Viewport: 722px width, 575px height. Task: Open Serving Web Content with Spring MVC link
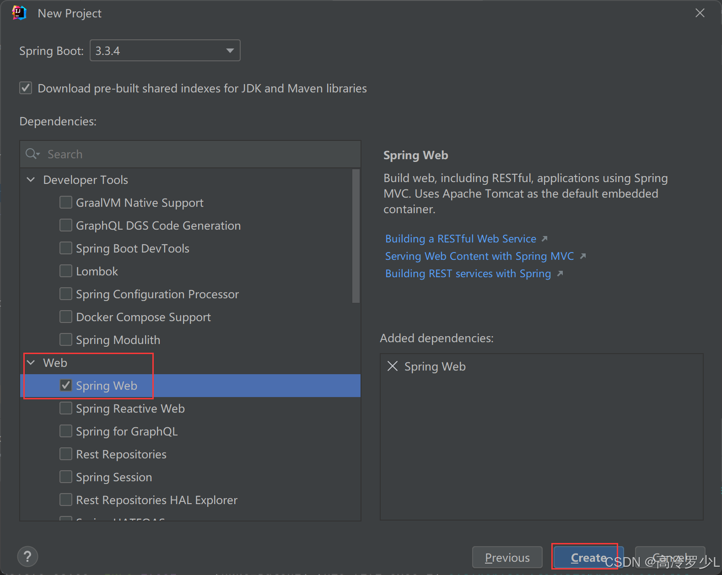[x=480, y=256]
